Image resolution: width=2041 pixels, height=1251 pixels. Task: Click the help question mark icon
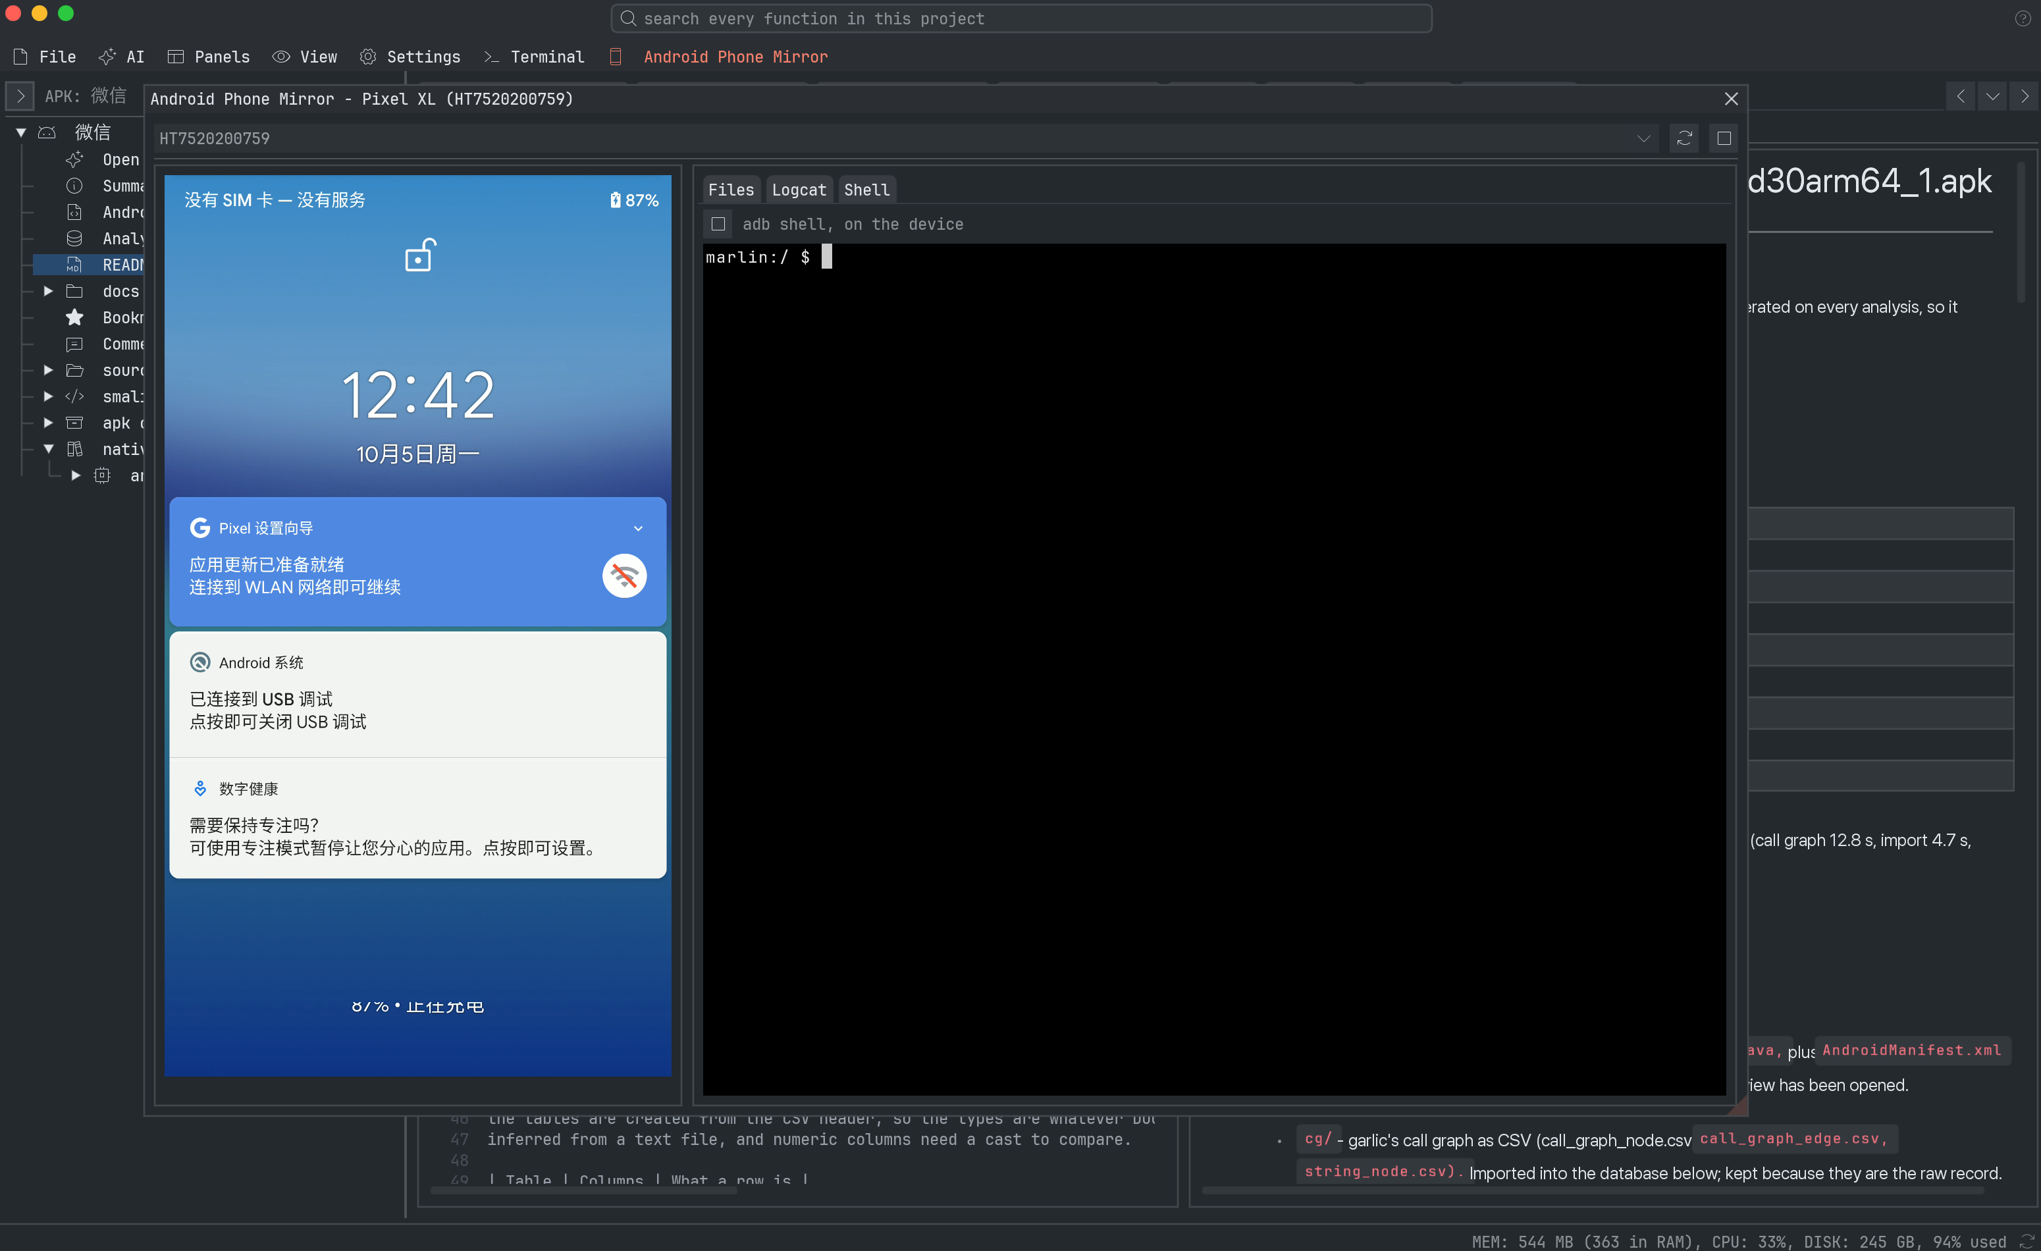(2023, 18)
